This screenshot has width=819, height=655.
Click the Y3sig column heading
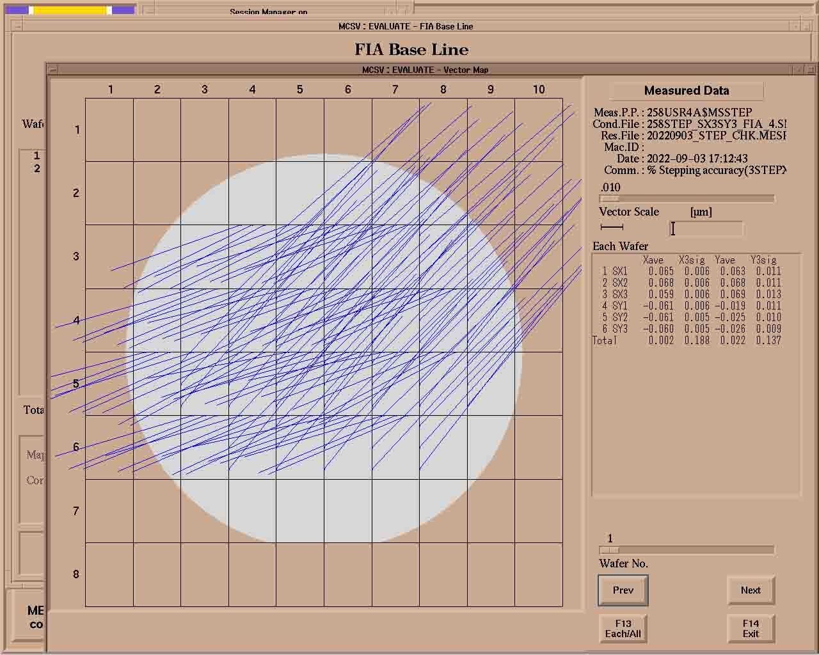763,260
